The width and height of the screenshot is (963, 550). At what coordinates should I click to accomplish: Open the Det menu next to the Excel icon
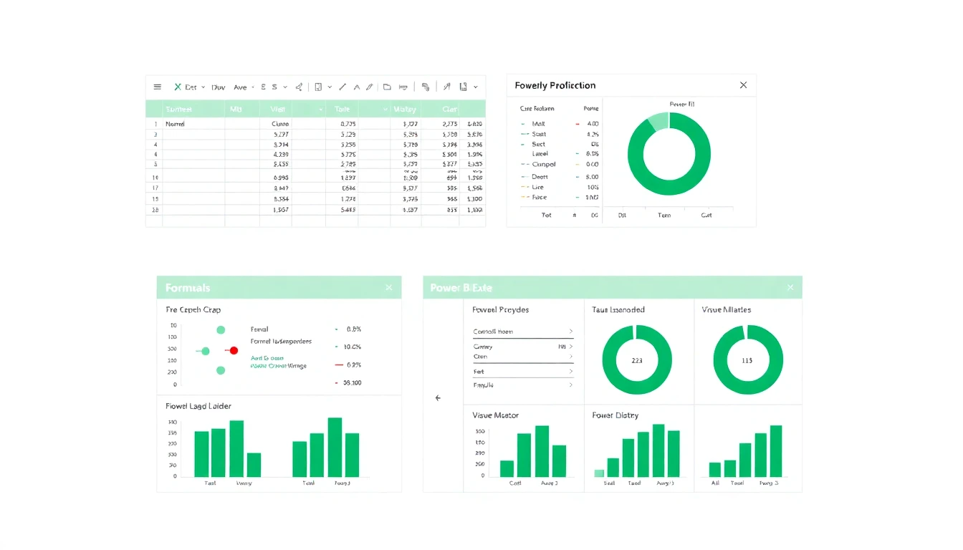[x=192, y=87]
